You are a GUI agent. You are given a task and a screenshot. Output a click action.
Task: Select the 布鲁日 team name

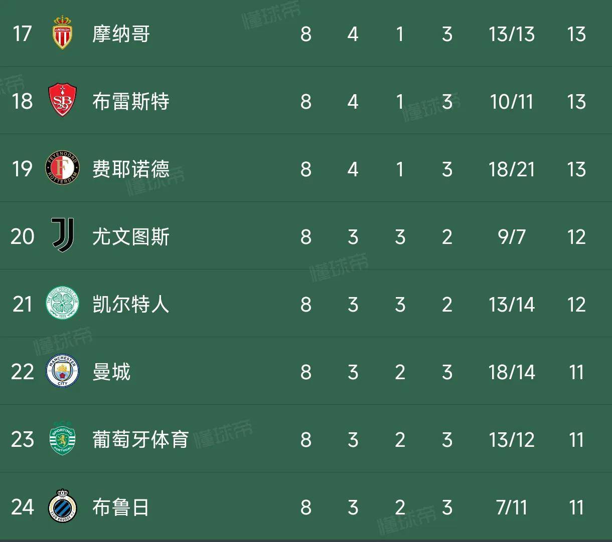pyautogui.click(x=121, y=507)
